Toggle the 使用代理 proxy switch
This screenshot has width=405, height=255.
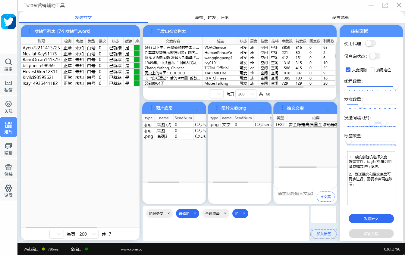370,43
